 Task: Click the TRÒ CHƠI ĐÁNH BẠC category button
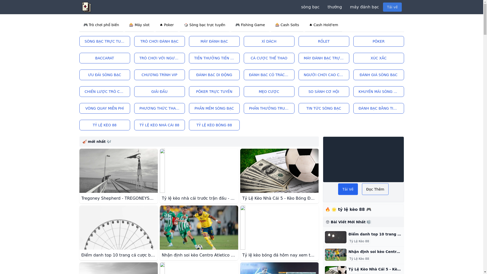pyautogui.click(x=159, y=41)
